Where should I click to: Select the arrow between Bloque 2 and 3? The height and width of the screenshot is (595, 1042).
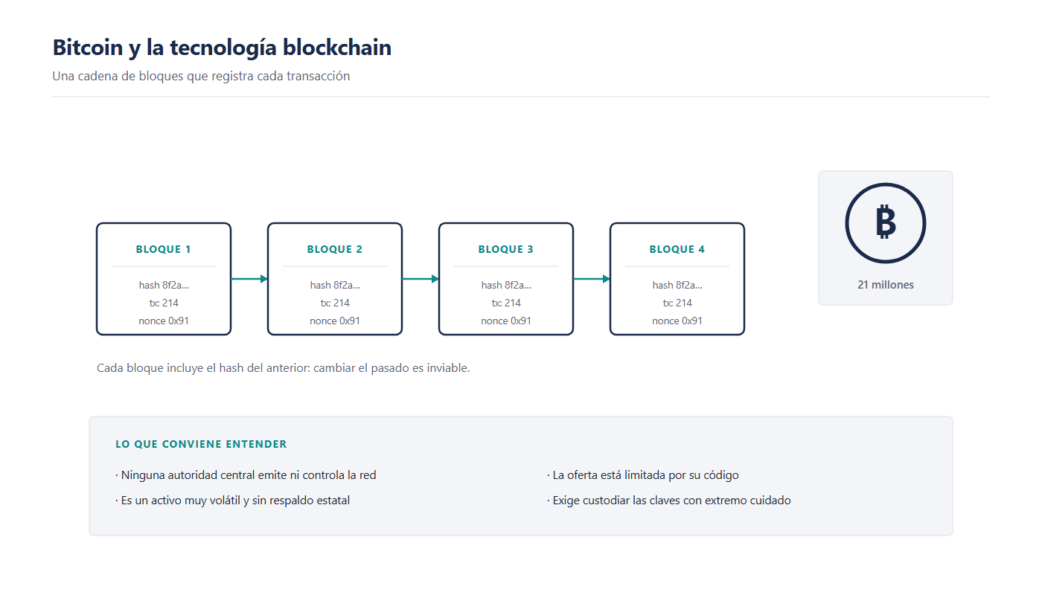(421, 279)
